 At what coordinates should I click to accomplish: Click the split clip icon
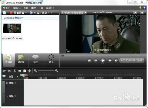[30, 71]
